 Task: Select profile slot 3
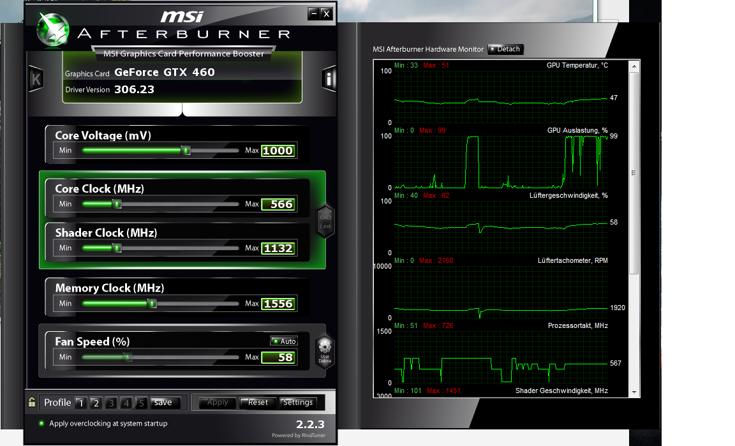[x=111, y=403]
